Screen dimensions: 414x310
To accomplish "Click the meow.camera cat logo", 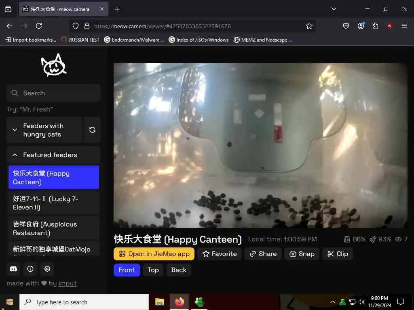I will click(x=54, y=65).
